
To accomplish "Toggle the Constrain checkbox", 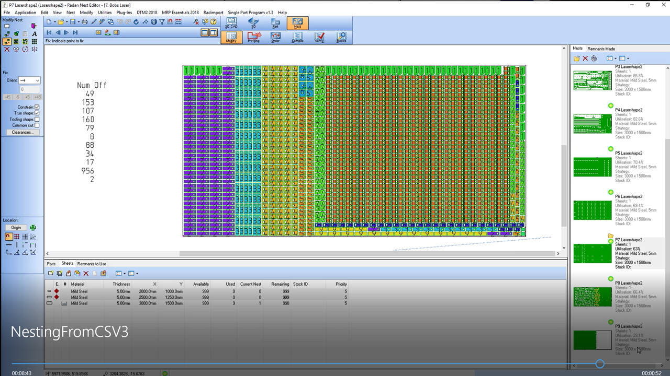I will 37,107.
